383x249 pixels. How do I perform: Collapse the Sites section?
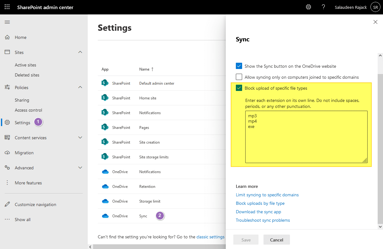pos(80,52)
